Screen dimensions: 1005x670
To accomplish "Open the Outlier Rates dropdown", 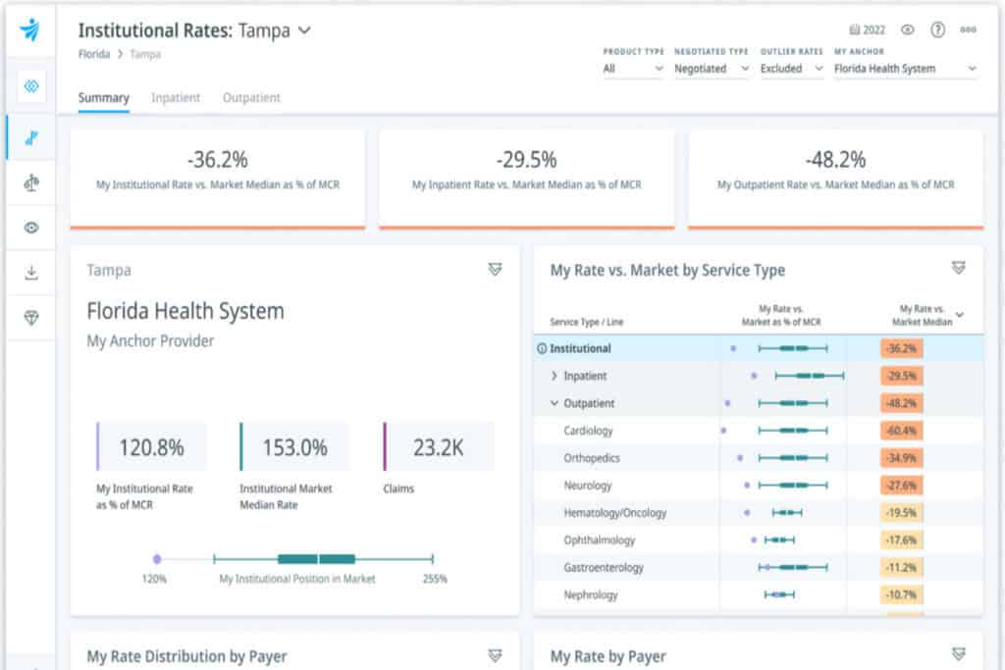I will 791,69.
